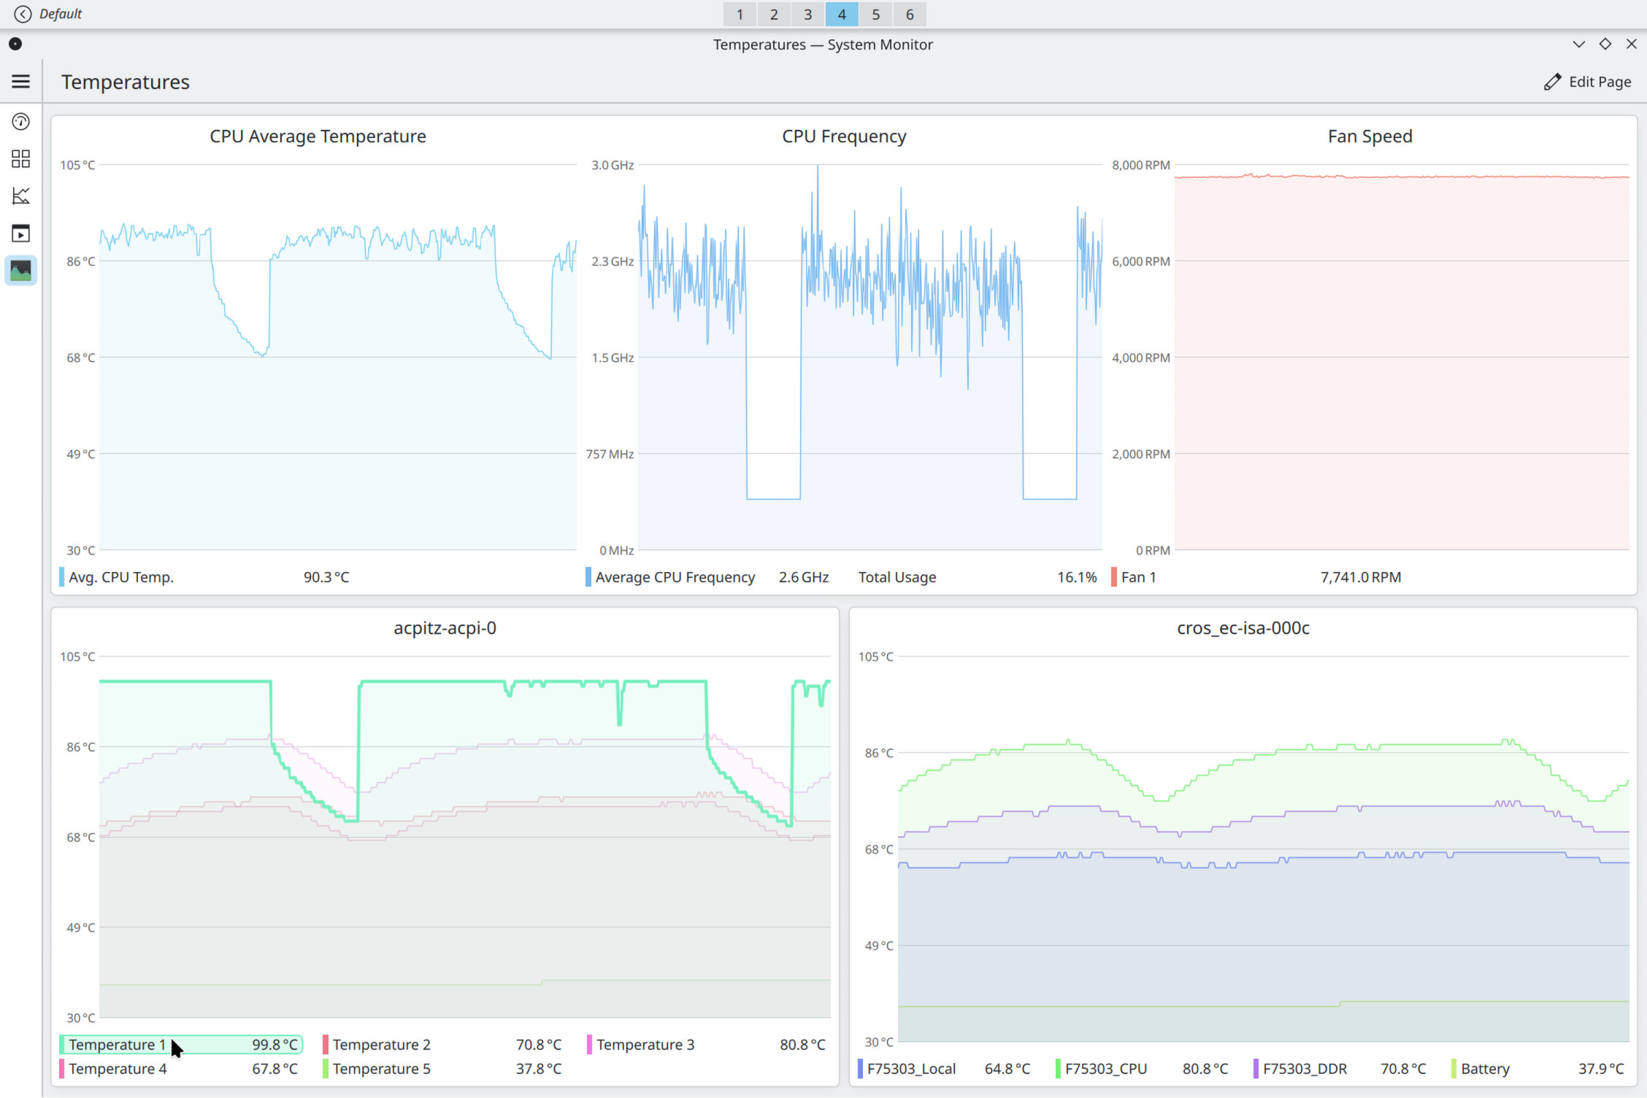Image resolution: width=1647 pixels, height=1098 pixels.
Task: Click the F75303_CPU legend entry
Action: click(1143, 1068)
